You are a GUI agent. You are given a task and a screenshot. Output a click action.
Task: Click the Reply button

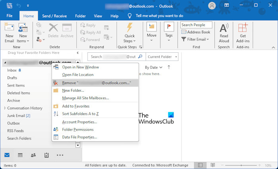point(88,25)
